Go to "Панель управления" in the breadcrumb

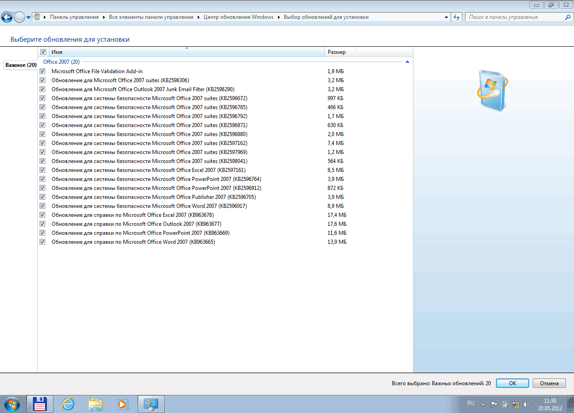(74, 17)
